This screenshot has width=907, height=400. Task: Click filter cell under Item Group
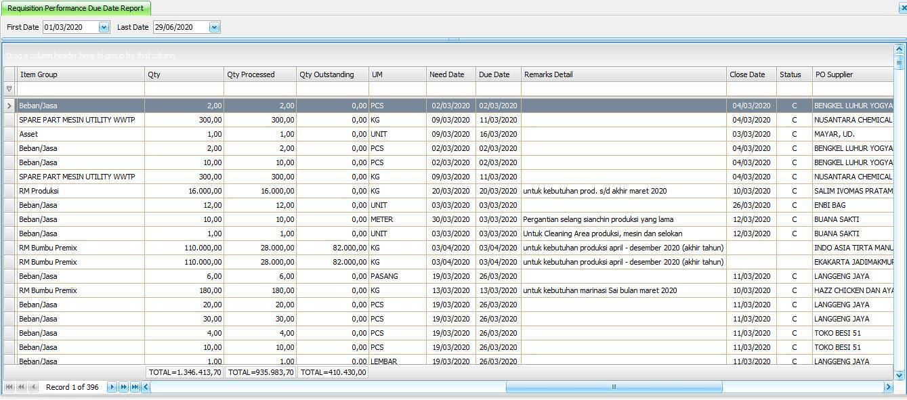tap(81, 89)
